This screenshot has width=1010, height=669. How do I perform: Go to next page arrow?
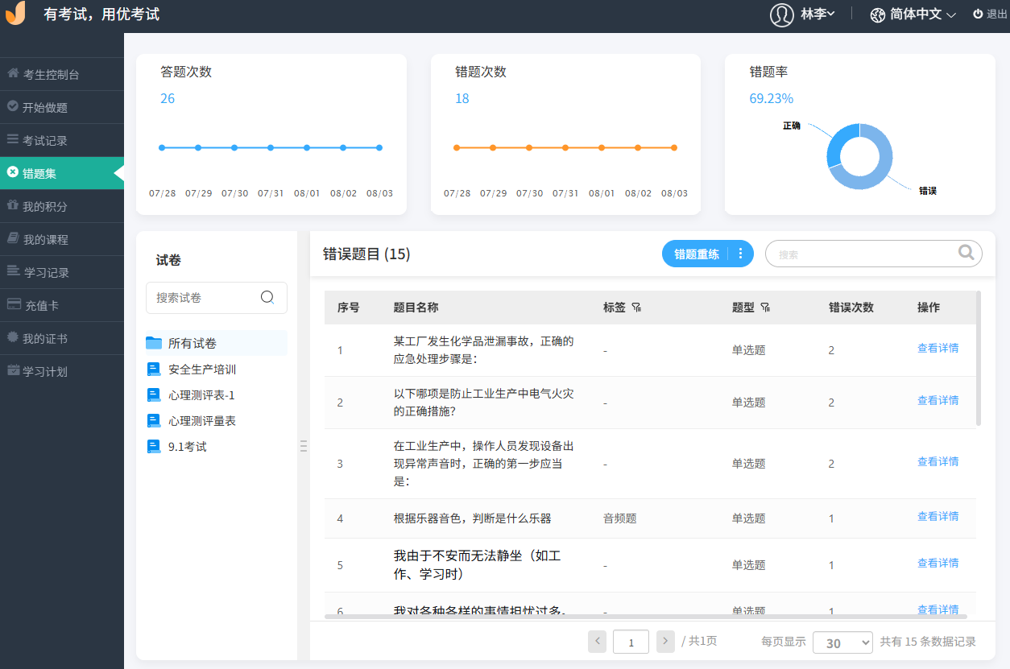click(x=665, y=642)
